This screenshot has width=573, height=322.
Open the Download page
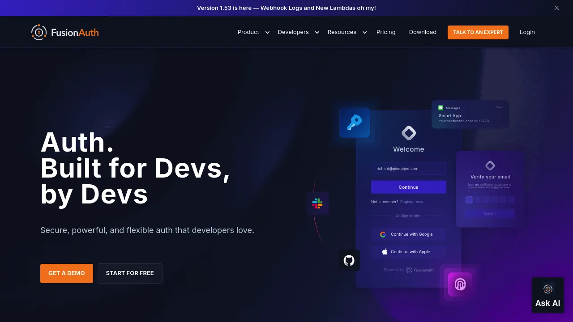[x=423, y=32]
